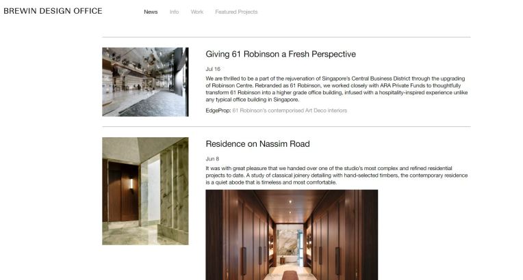
Task: Select the Jun 8 post date
Action: pos(212,159)
